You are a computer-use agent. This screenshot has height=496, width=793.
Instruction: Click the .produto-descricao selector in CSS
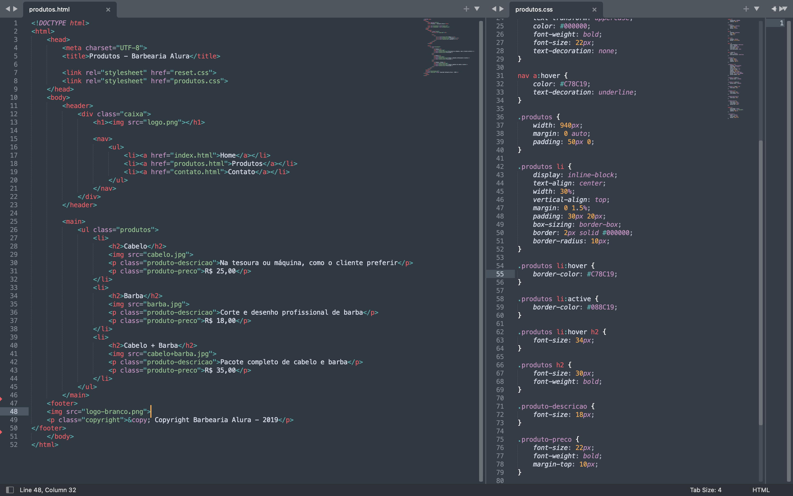[552, 406]
